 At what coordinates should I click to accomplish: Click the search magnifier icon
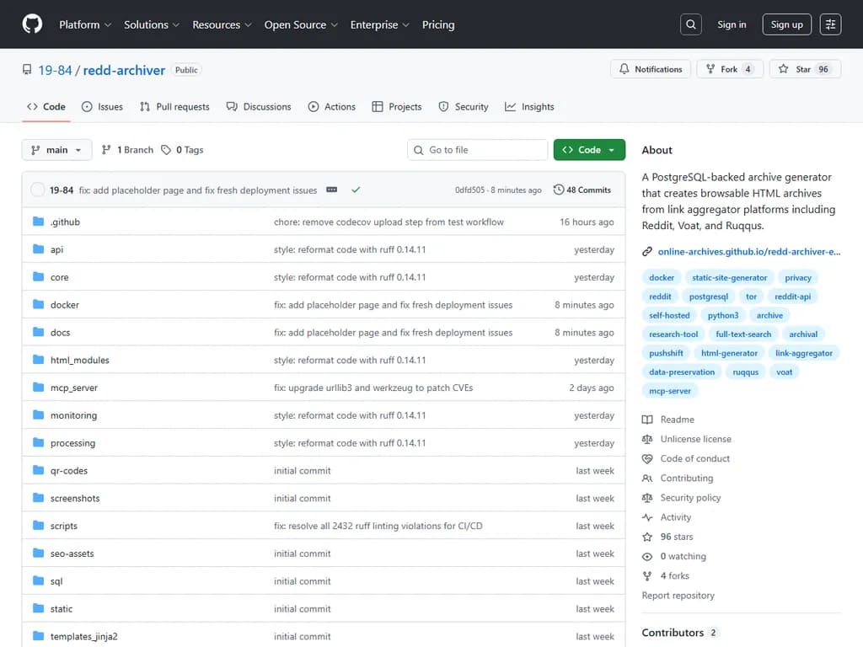click(691, 24)
